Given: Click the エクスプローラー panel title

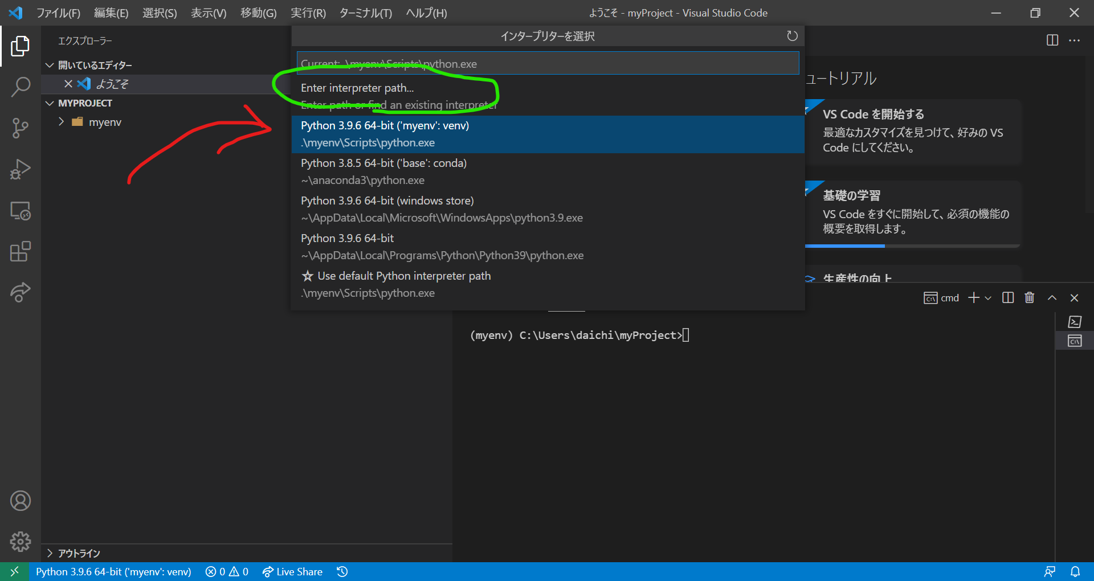Looking at the screenshot, I should 85,41.
